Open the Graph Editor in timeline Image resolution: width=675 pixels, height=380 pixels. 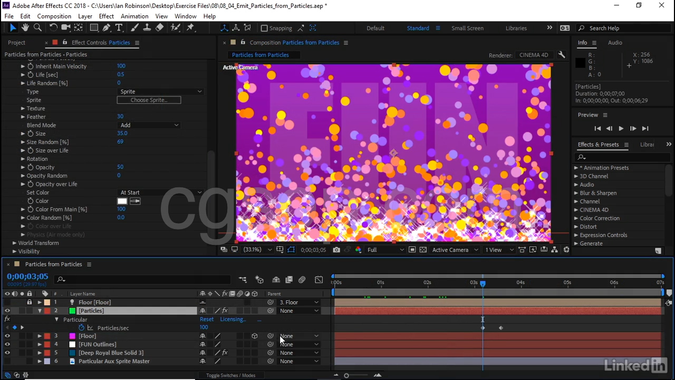pos(319,280)
